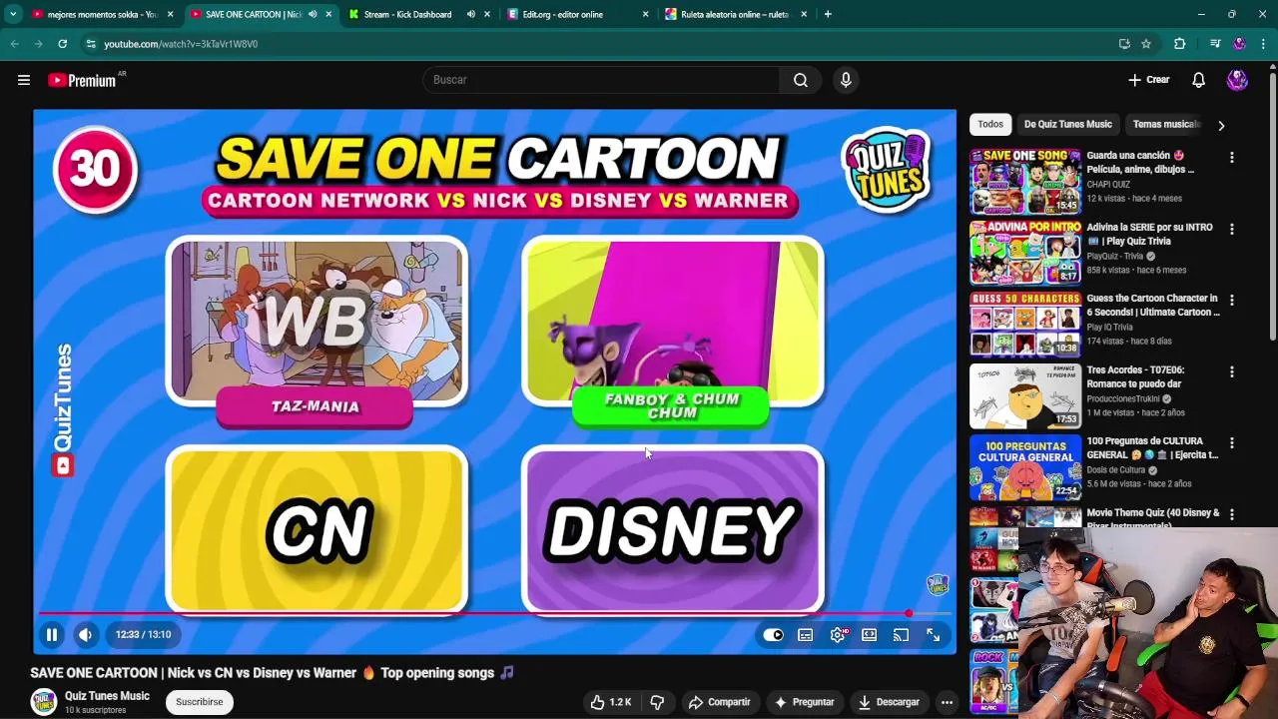Close the Edit.org browser tab
Screen dimensions: 1278x719
pos(645,14)
